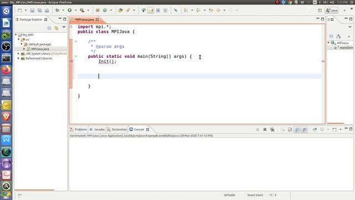
Task: Open the New Java Class dropdown arrow
Action: coord(111,11)
